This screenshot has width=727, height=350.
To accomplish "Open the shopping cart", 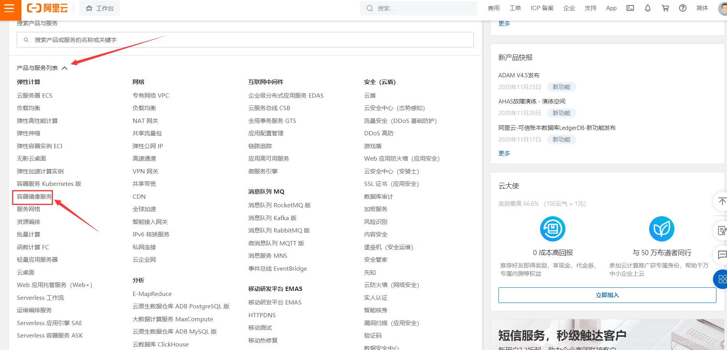I will point(665,8).
